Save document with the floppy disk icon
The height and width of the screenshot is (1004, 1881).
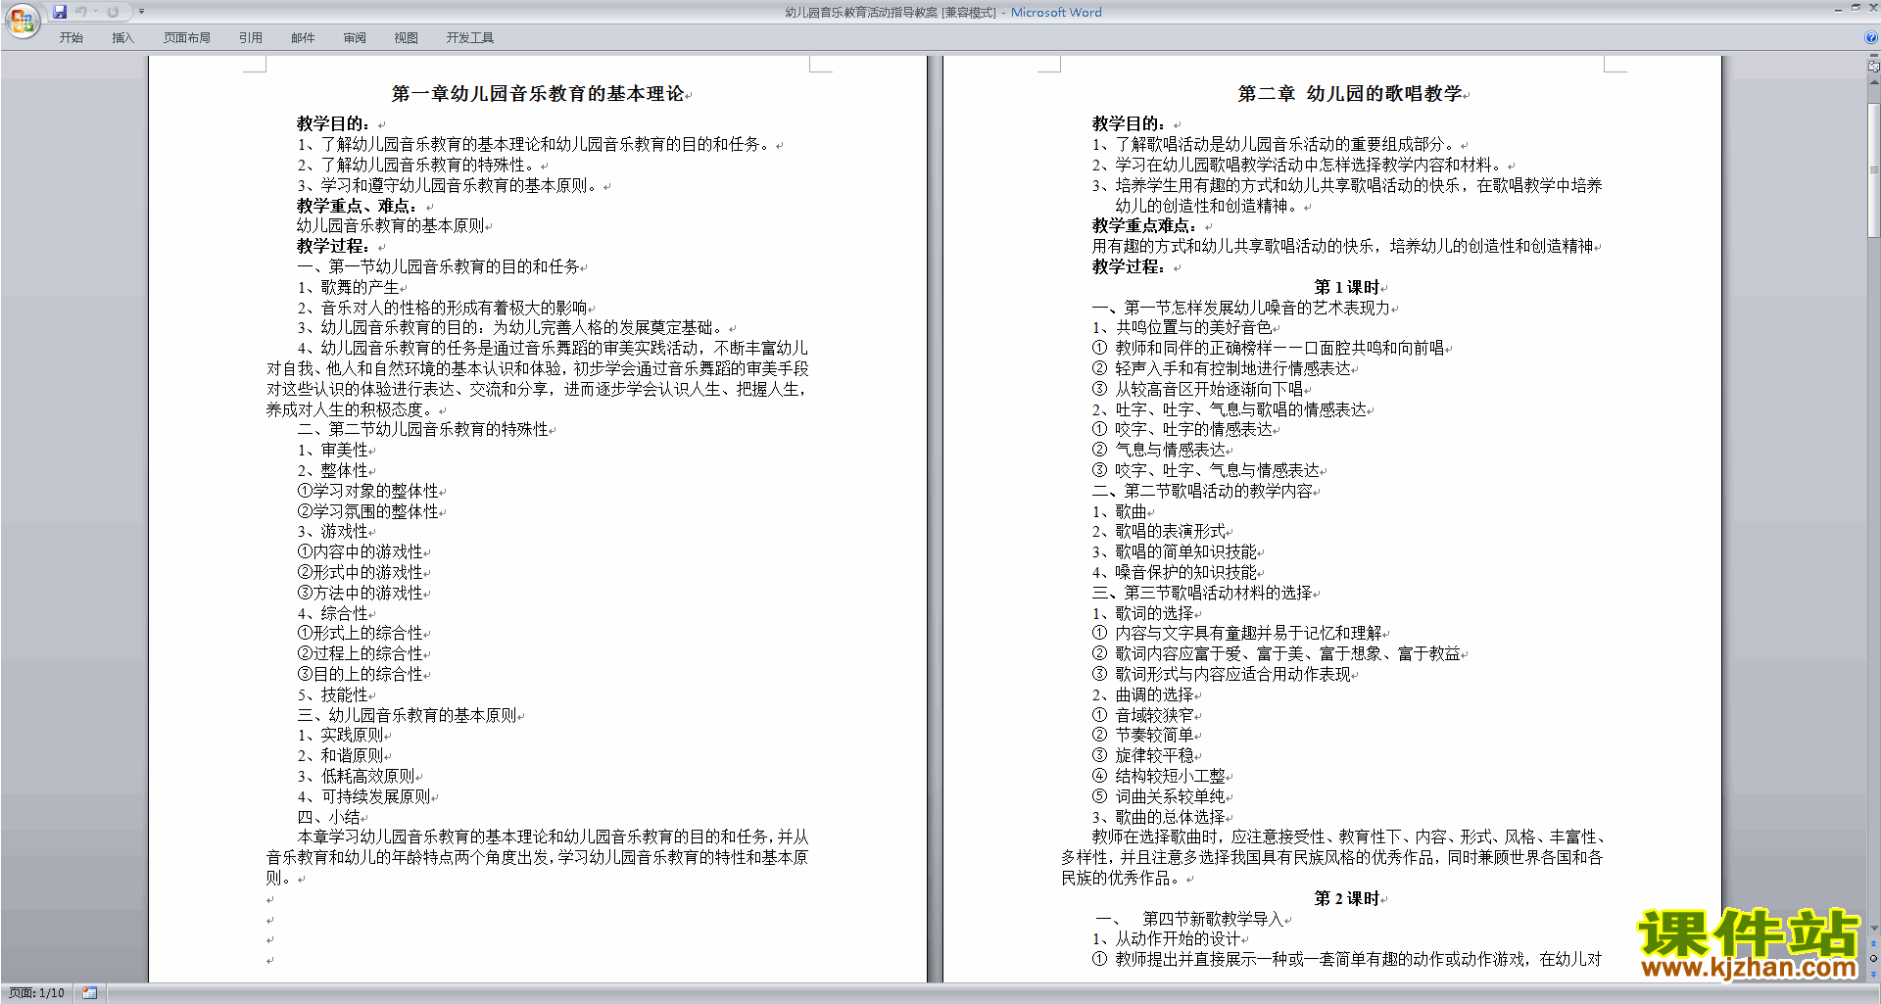click(x=60, y=12)
